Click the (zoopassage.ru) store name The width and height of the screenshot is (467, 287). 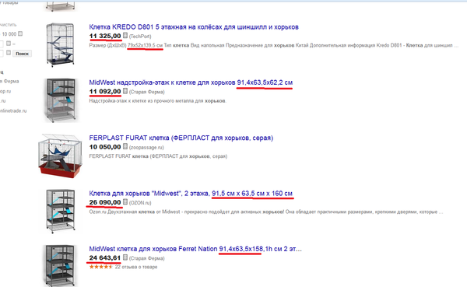point(146,147)
